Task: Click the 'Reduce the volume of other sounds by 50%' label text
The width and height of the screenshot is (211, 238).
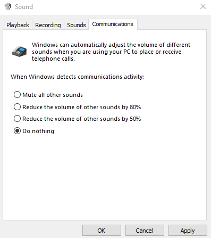Action: [82, 119]
